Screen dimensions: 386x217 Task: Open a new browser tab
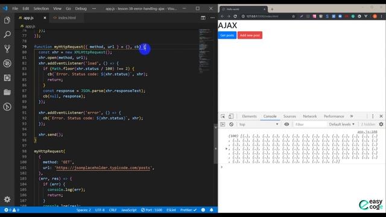tap(272, 9)
